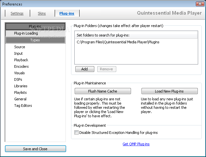Screen dimensions: 206x157
Task: Switch to the Settings tab
Action: coord(17,13)
